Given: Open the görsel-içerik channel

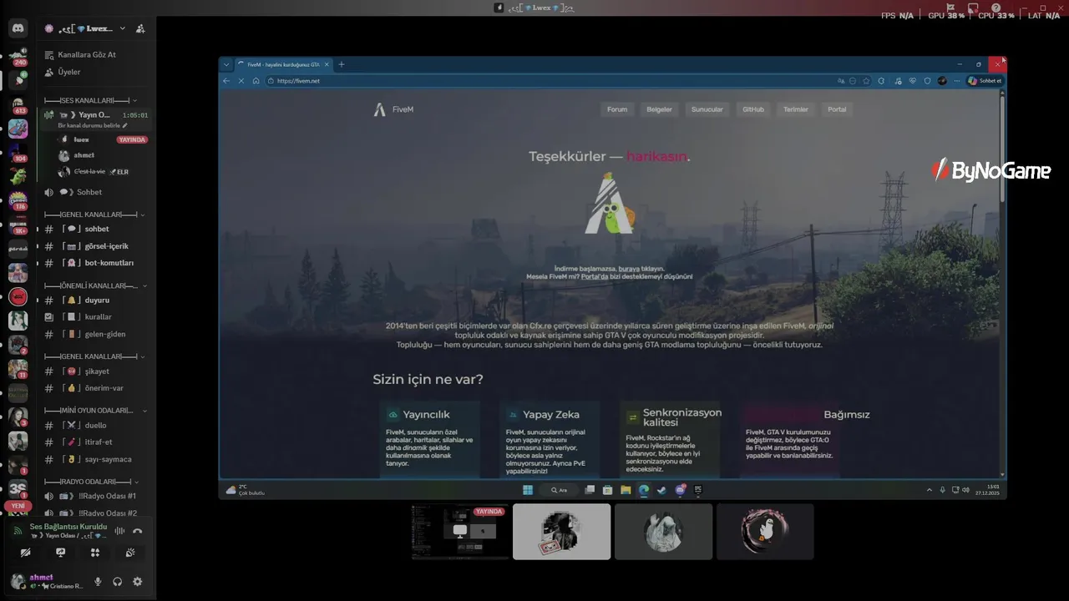Looking at the screenshot, I should 95,246.
